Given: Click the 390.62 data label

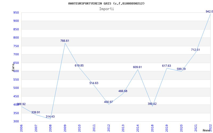Looking at the screenshot, I should [x=152, y=104].
